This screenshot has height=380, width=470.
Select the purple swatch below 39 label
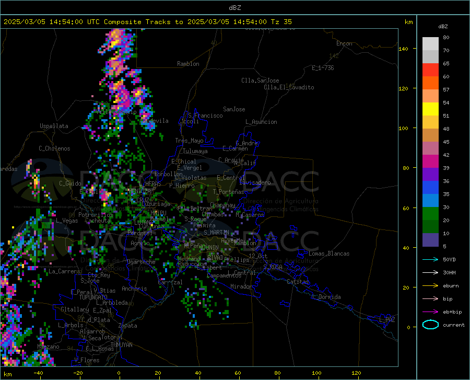click(430, 175)
